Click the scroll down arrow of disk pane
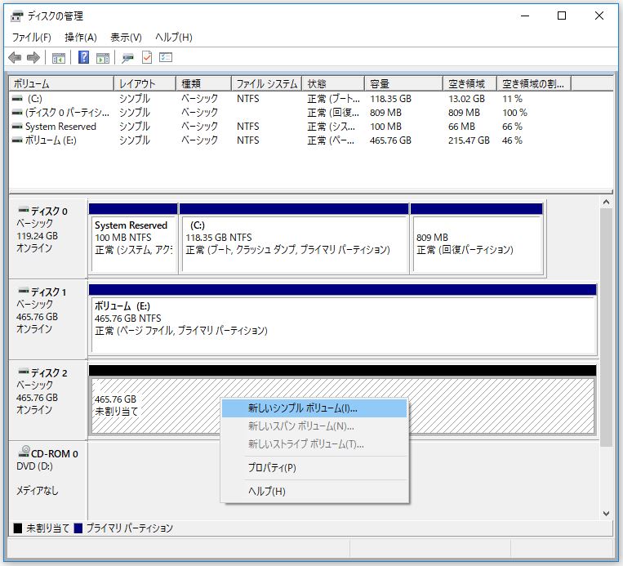The image size is (623, 566). click(x=607, y=514)
